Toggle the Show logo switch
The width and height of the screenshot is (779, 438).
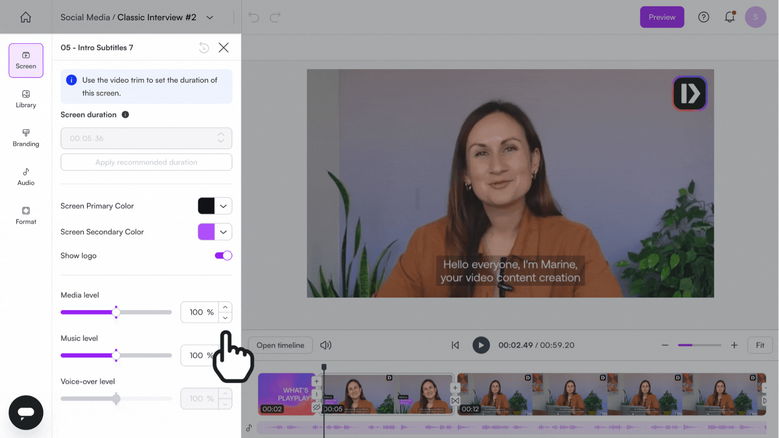pos(223,255)
